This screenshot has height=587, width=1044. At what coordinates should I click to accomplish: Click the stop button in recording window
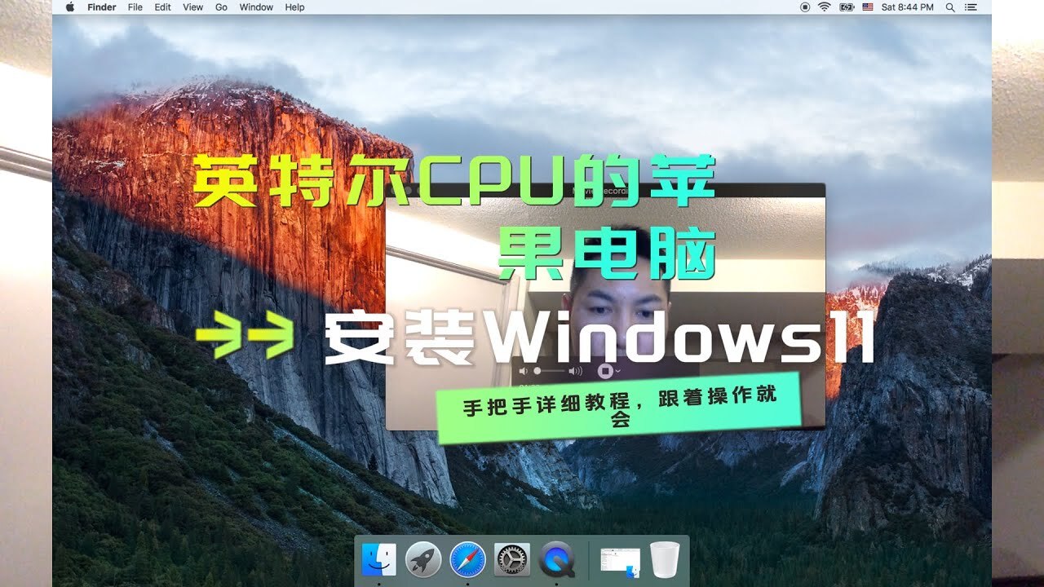pos(604,371)
